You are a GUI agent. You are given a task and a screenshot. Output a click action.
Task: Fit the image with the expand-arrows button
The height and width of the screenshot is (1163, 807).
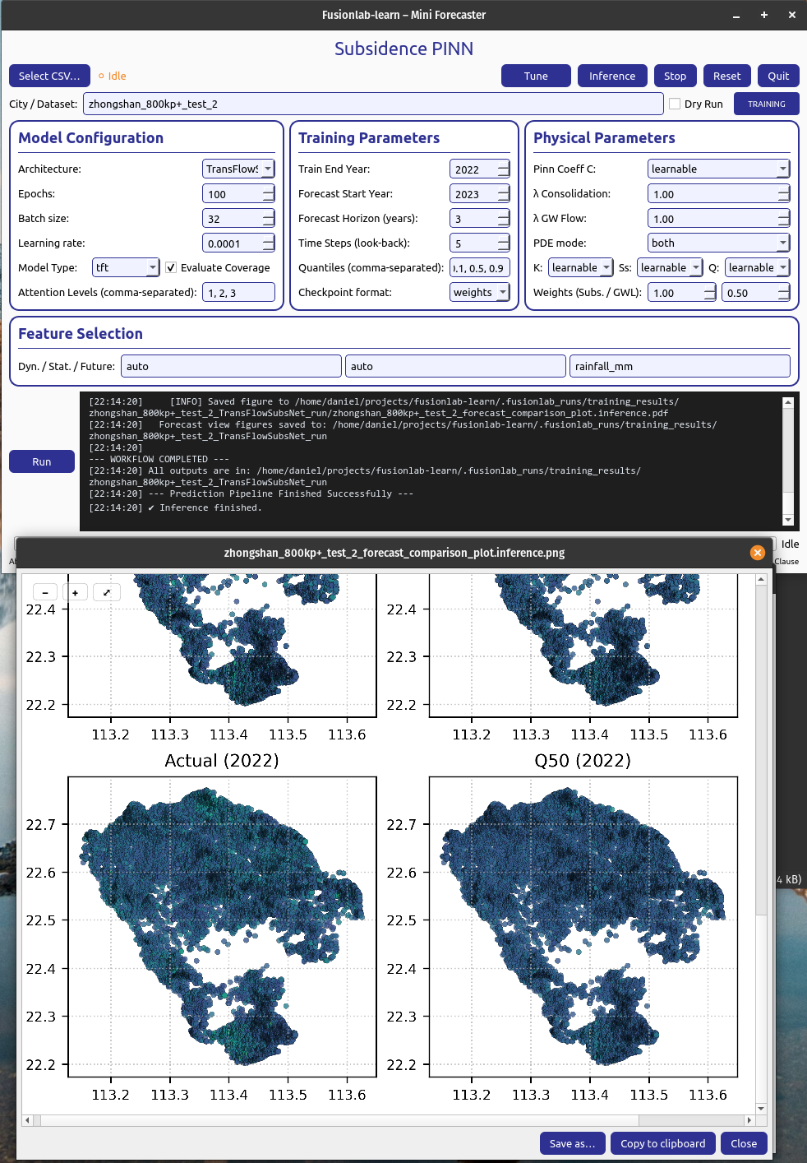107,592
